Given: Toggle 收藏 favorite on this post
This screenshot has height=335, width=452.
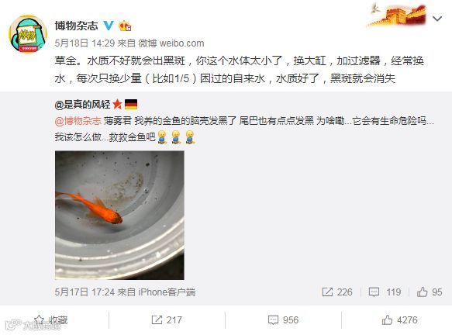Looking at the screenshot, I should [50, 320].
